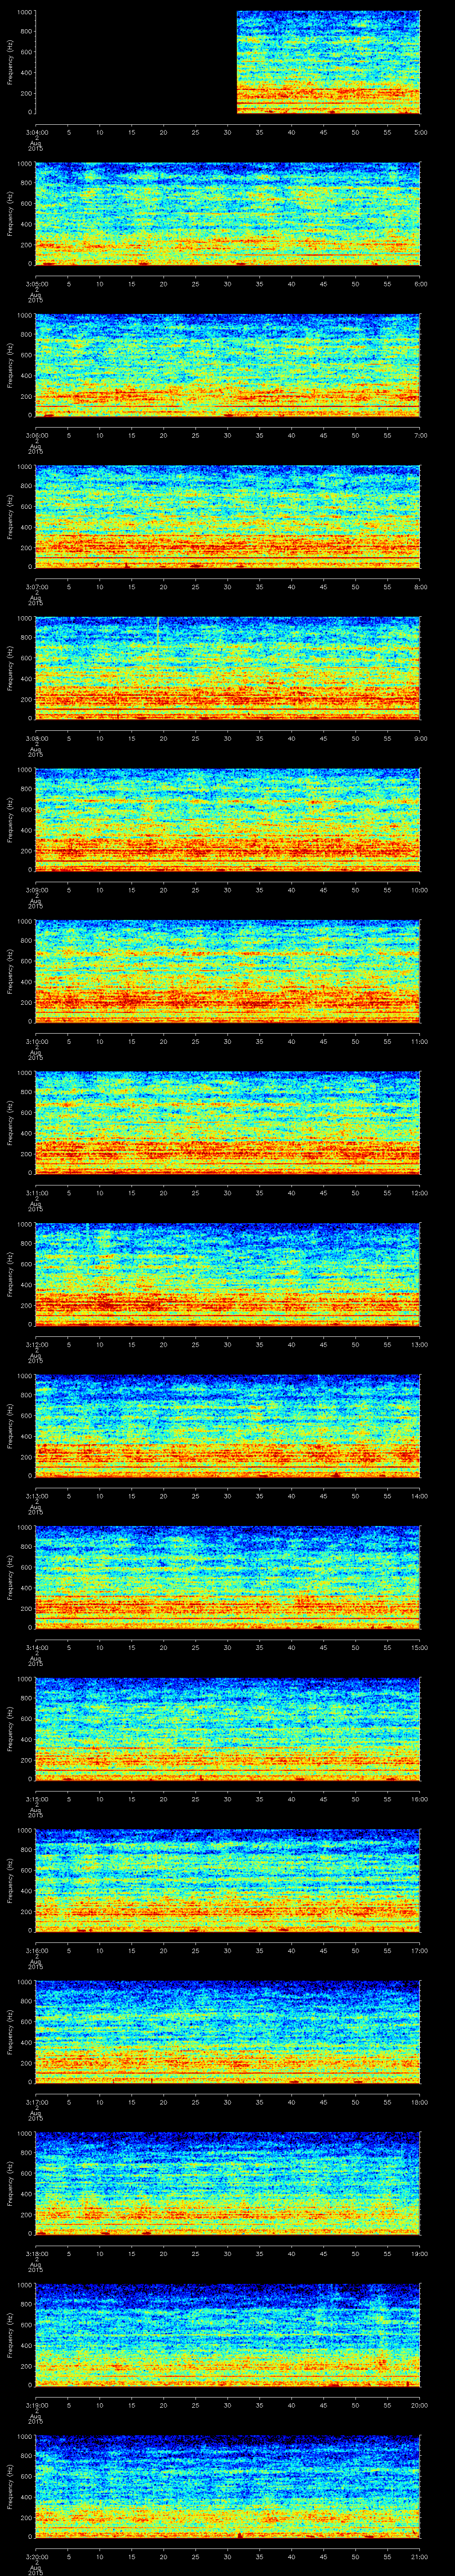Select the "13:00" end-time axis label

tap(419, 1345)
